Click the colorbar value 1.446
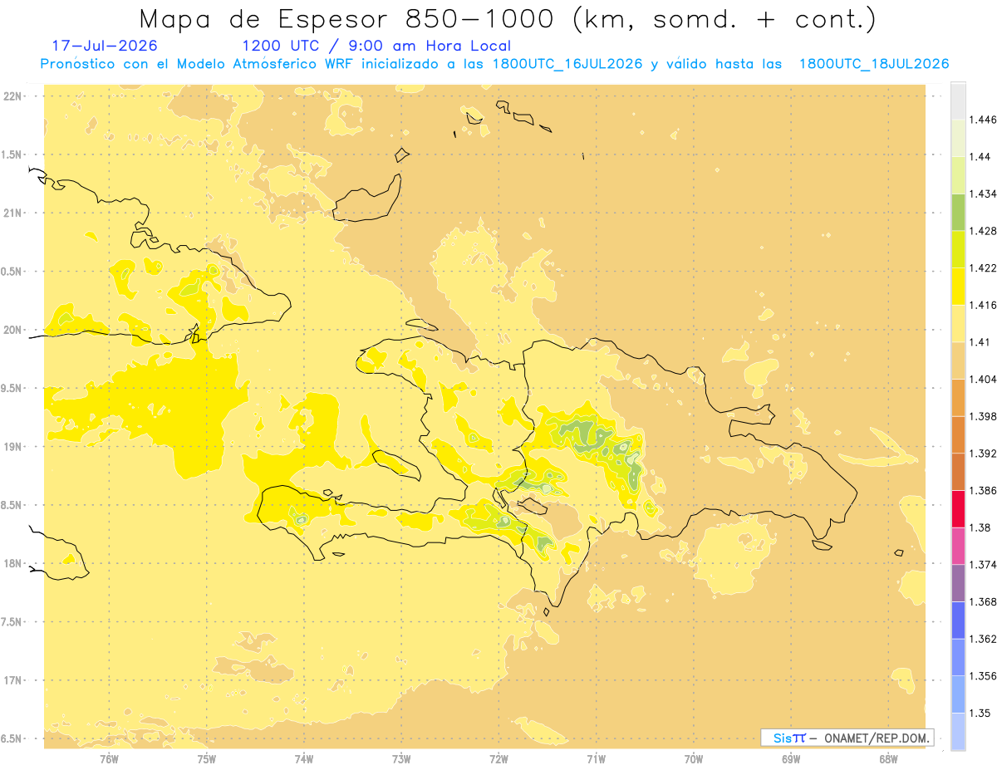Viewport: 997px width, 770px height. (x=983, y=120)
